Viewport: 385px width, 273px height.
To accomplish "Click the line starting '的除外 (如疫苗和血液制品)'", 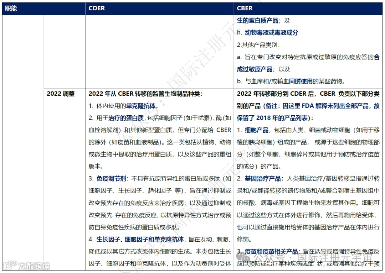I will [160, 142].
